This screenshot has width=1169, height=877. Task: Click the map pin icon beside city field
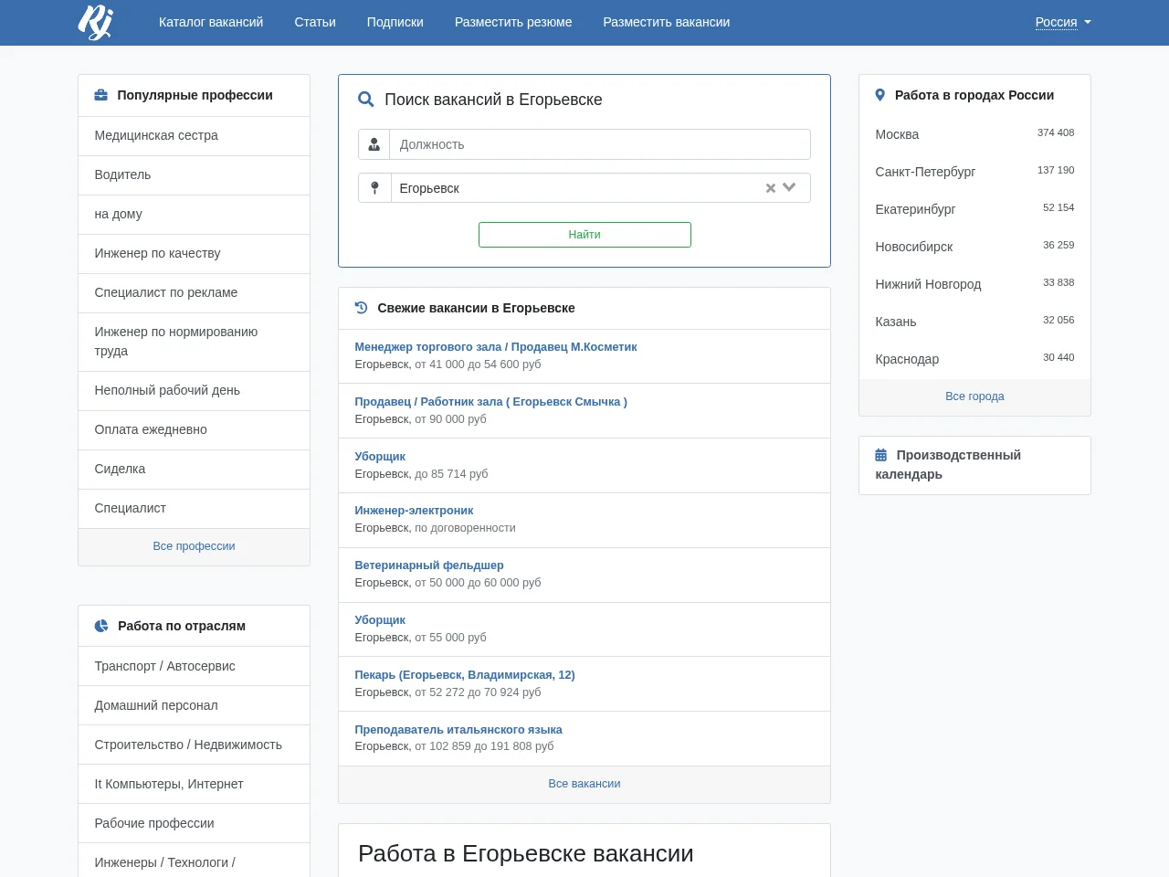tap(374, 188)
